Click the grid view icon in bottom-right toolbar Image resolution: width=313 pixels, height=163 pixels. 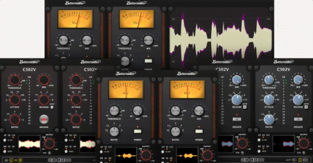point(305,160)
